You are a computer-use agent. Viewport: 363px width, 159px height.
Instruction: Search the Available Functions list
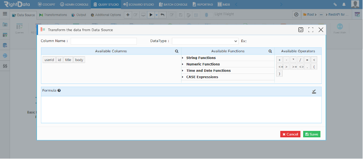coord(270,51)
